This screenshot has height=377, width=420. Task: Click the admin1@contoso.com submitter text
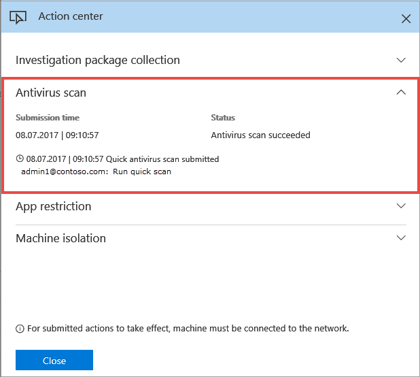click(65, 171)
